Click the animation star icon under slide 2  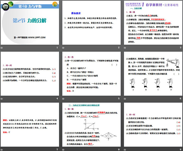[x=63, y=48]
